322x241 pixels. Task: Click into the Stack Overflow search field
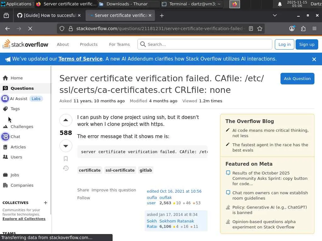click(208, 44)
